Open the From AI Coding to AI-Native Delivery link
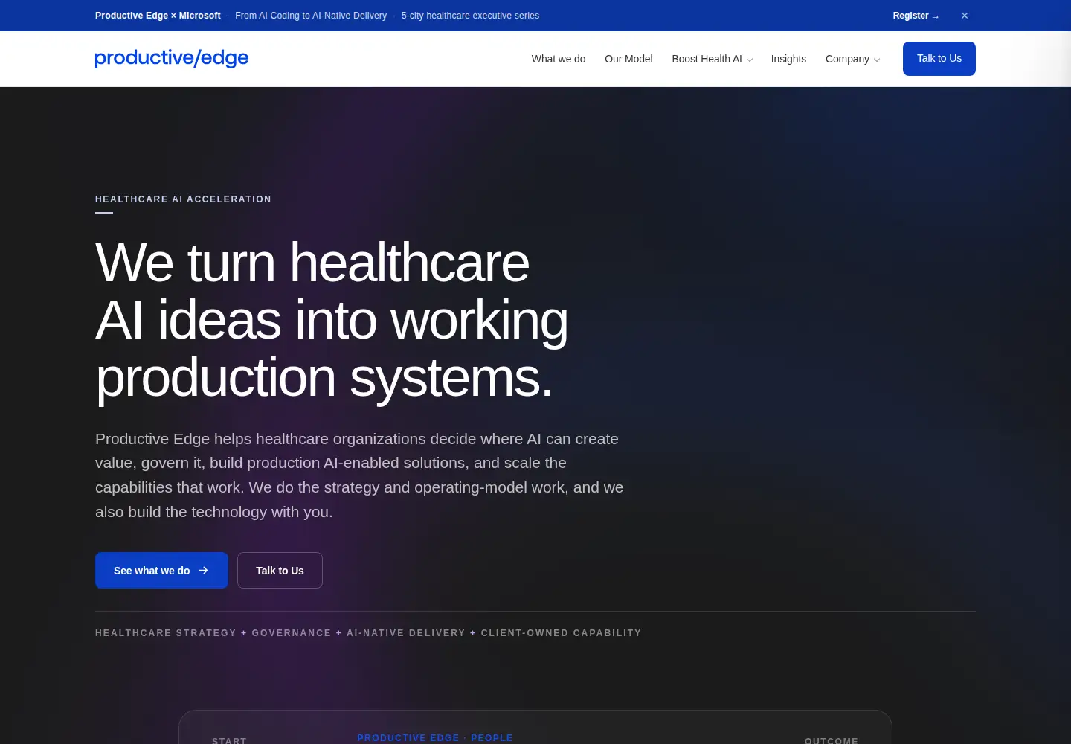The width and height of the screenshot is (1071, 744). point(311,16)
